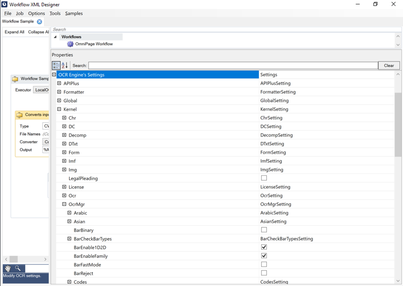Select the hand pan tool
This screenshot has width=403, height=286.
coord(7,268)
